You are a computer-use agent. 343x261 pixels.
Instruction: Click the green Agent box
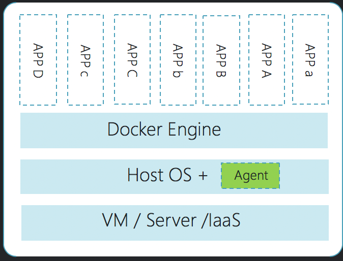[250, 176]
